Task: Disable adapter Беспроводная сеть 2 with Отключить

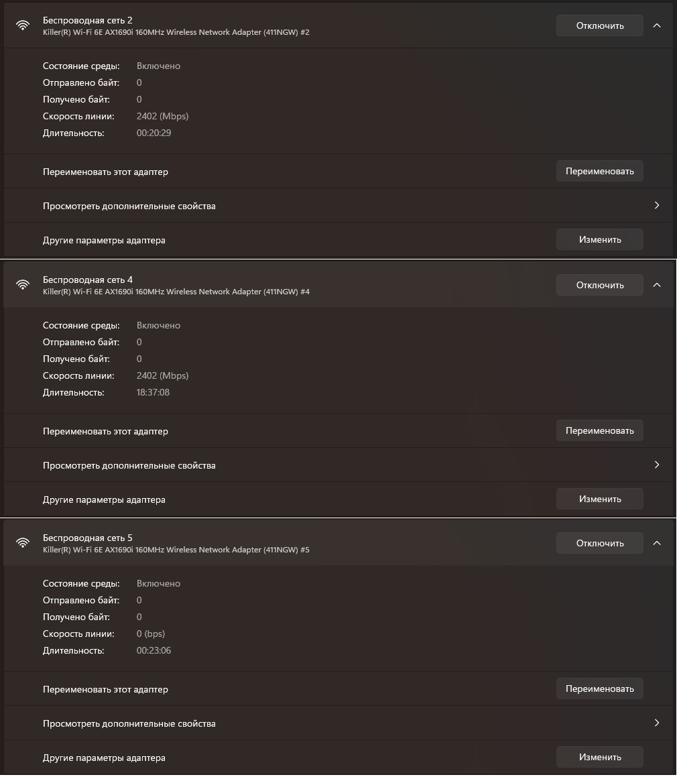Action: coord(599,25)
